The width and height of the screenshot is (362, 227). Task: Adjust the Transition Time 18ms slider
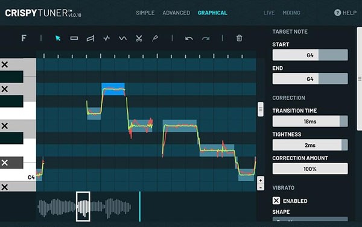pyautogui.click(x=310, y=121)
